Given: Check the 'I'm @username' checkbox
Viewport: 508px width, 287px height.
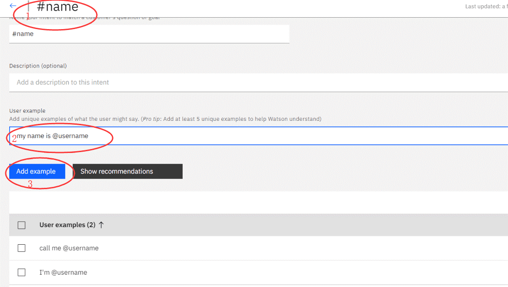Looking at the screenshot, I should click(x=22, y=272).
